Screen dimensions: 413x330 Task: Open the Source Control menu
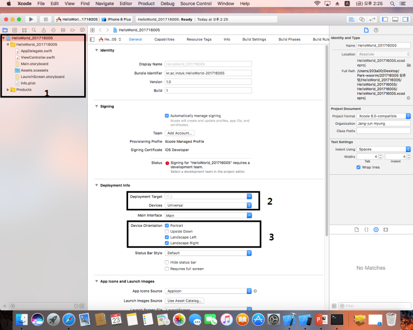coord(196,4)
